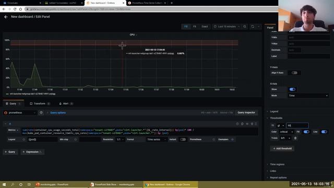334x188 pixels.
Task: Switch to the Alert tab
Action: click(x=66, y=103)
